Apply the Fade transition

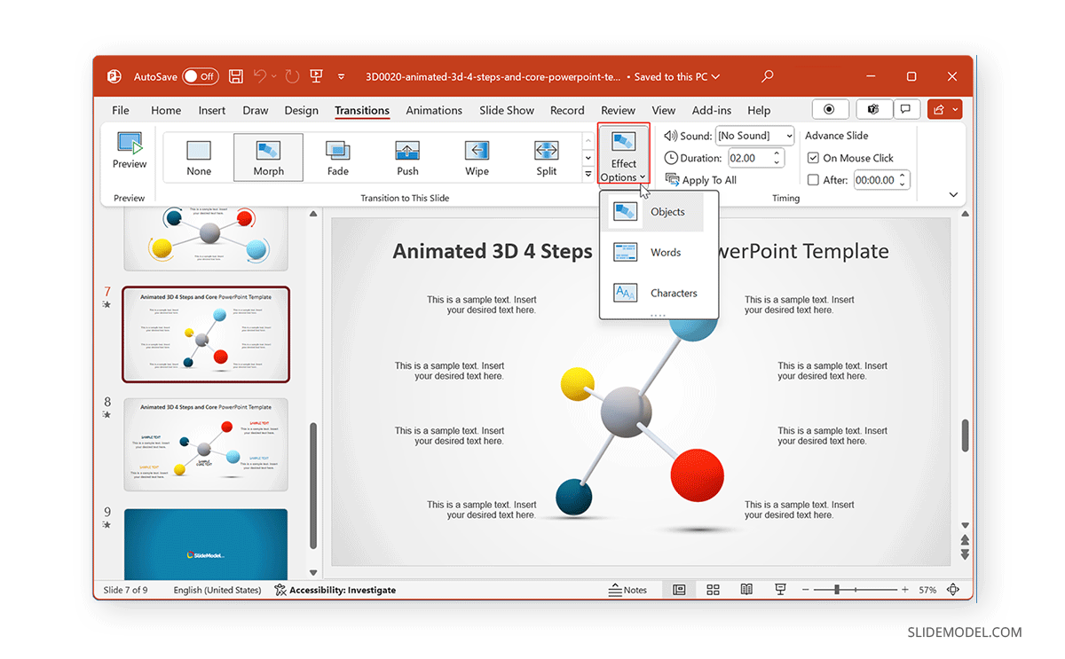337,157
